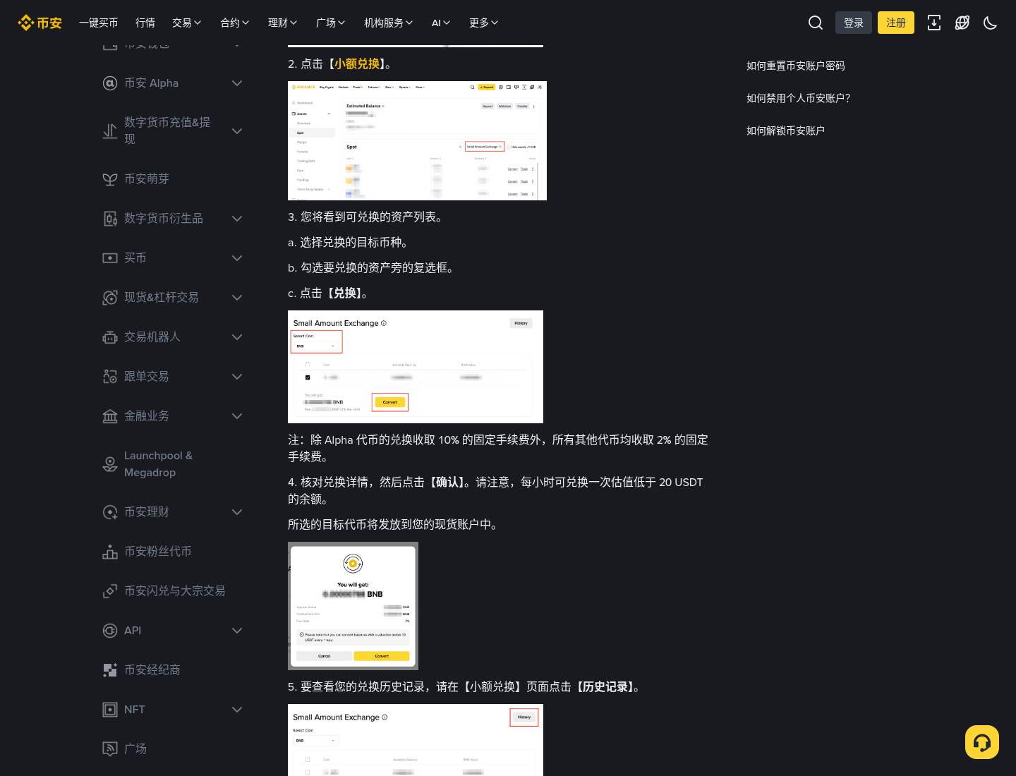Open the 小额兑换 highlighted link

click(x=357, y=63)
